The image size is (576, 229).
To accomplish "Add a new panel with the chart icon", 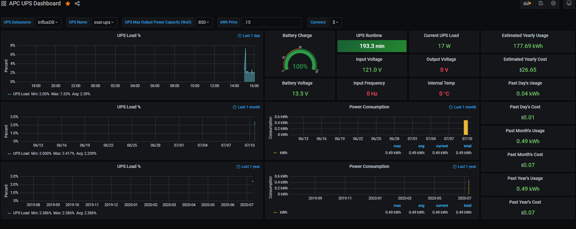I will pos(527,3).
